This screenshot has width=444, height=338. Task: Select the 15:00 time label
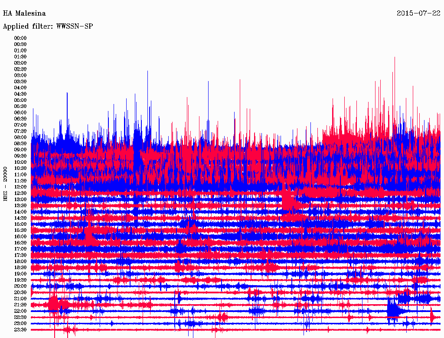[x=20, y=224]
